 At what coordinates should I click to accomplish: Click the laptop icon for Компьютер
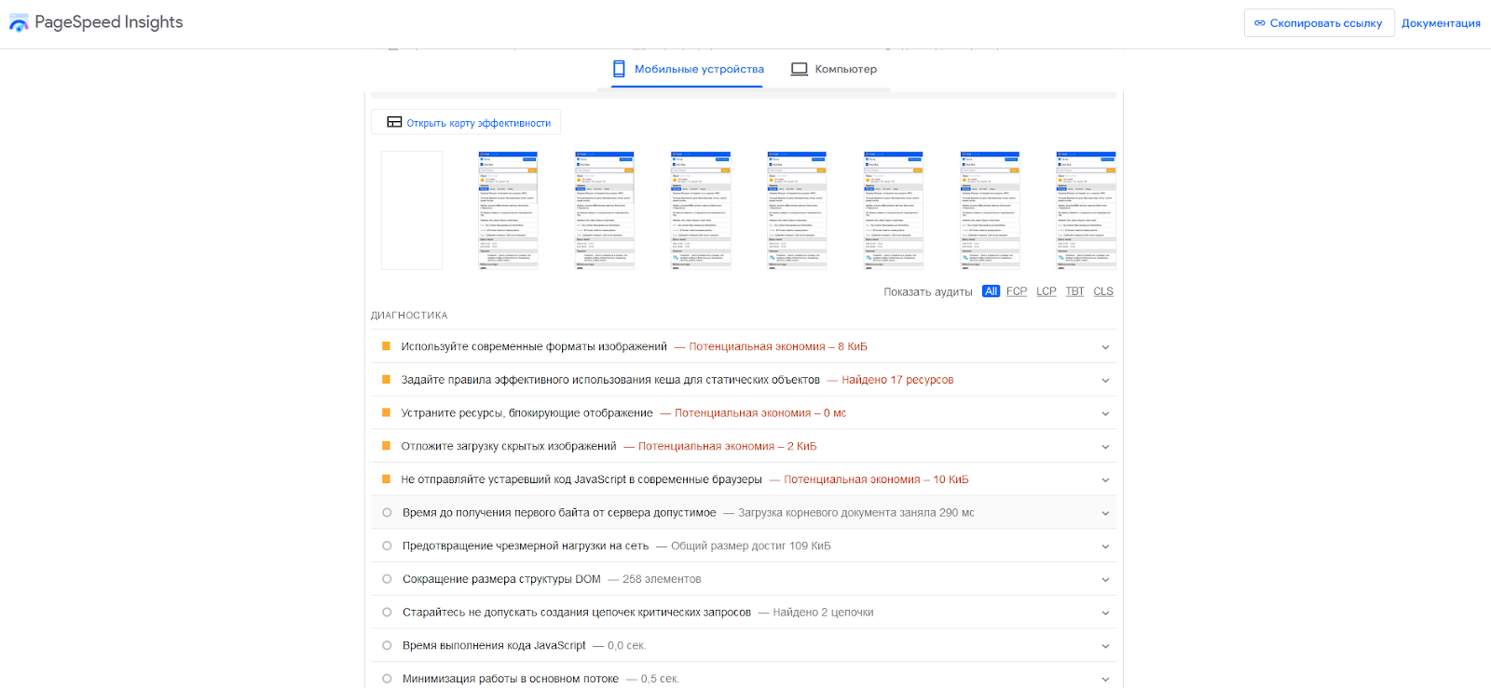[799, 69]
